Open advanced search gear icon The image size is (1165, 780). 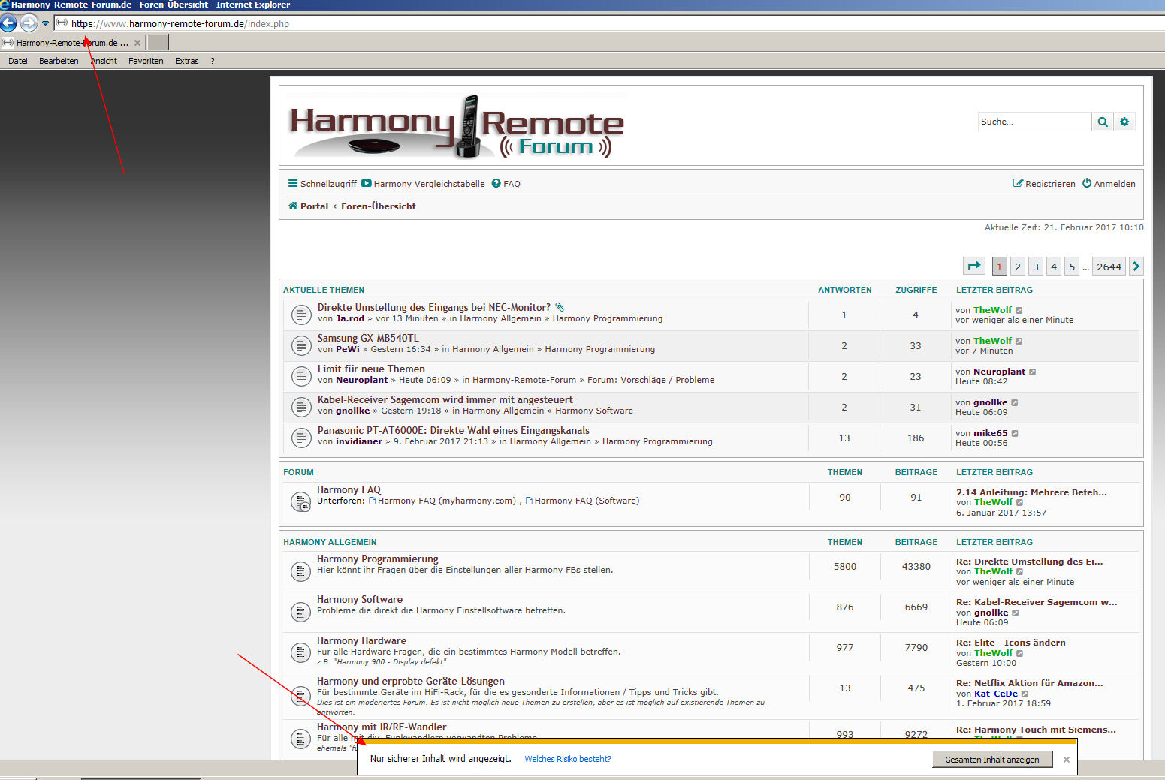tap(1124, 122)
